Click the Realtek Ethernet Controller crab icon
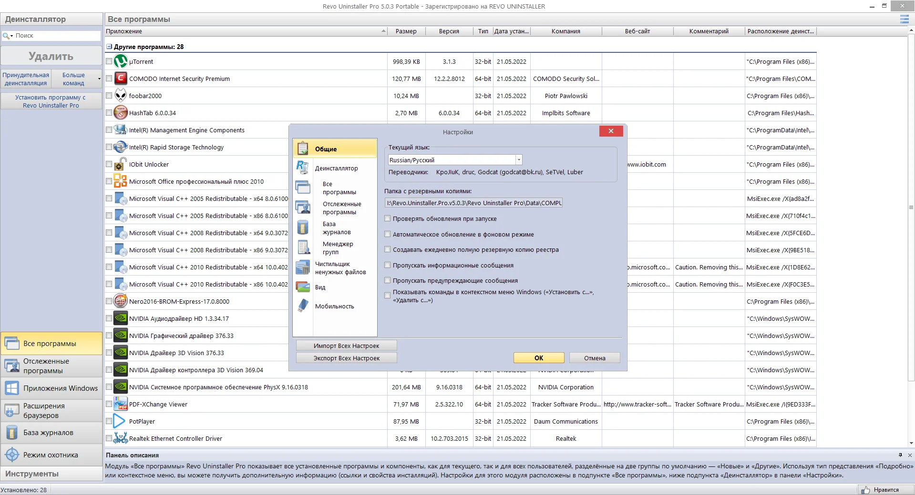 [x=121, y=438]
